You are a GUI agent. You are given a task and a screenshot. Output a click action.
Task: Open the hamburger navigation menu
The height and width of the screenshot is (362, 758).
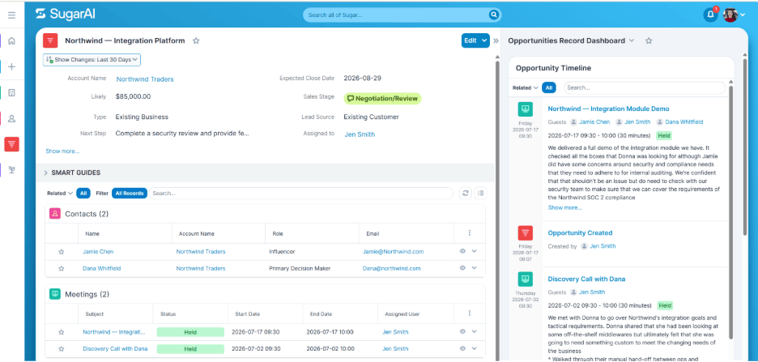[11, 15]
